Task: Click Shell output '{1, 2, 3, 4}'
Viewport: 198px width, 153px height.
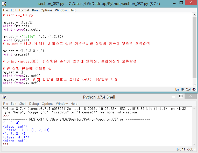Action: (x=14, y=134)
